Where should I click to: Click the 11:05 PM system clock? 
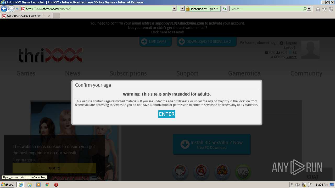point(322,185)
